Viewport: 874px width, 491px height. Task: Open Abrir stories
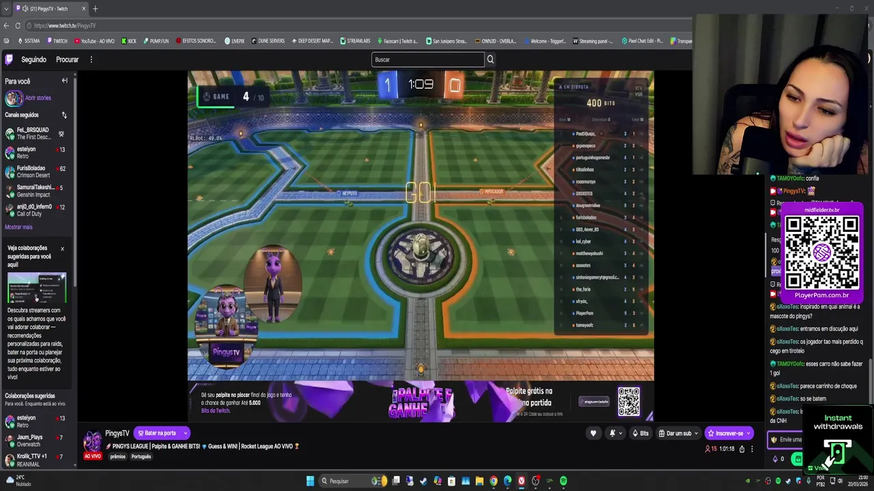28,98
